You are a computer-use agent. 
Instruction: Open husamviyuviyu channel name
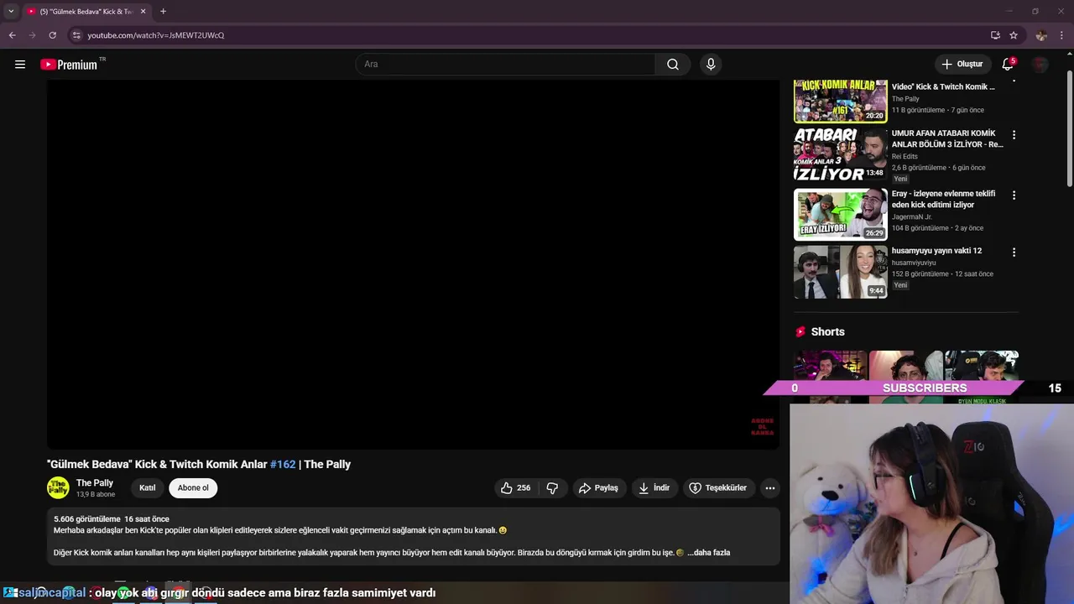pos(914,263)
